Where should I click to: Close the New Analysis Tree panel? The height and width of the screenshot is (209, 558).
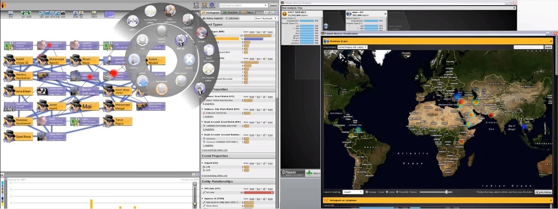click(x=514, y=8)
